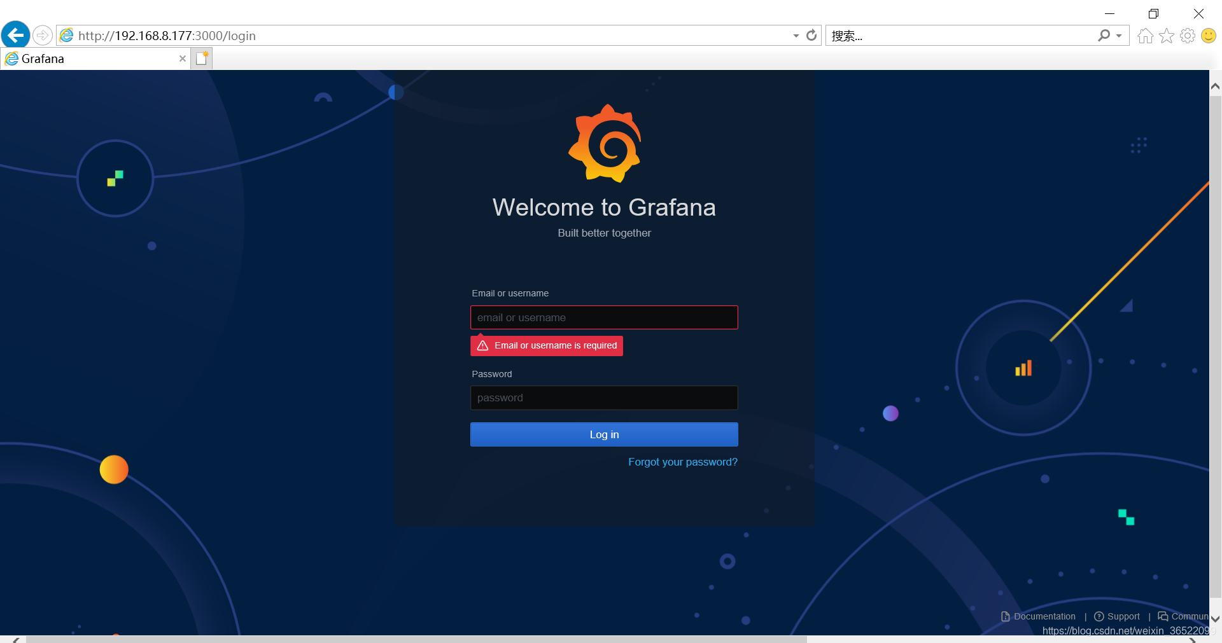Click the page icon in the address bar
Viewport: 1222px width, 643px height.
click(x=66, y=36)
